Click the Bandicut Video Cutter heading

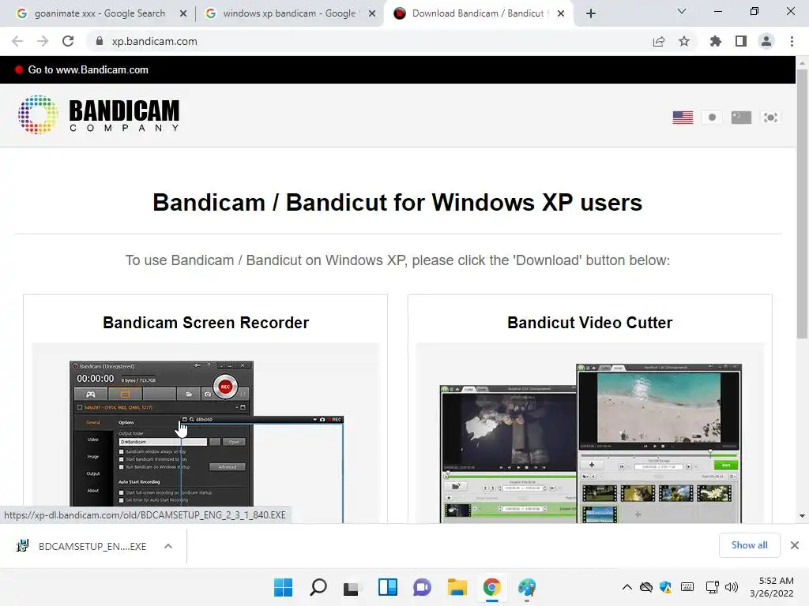tap(589, 323)
